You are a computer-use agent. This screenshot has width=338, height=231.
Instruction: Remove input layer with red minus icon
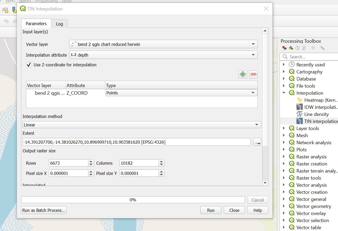coord(254,74)
